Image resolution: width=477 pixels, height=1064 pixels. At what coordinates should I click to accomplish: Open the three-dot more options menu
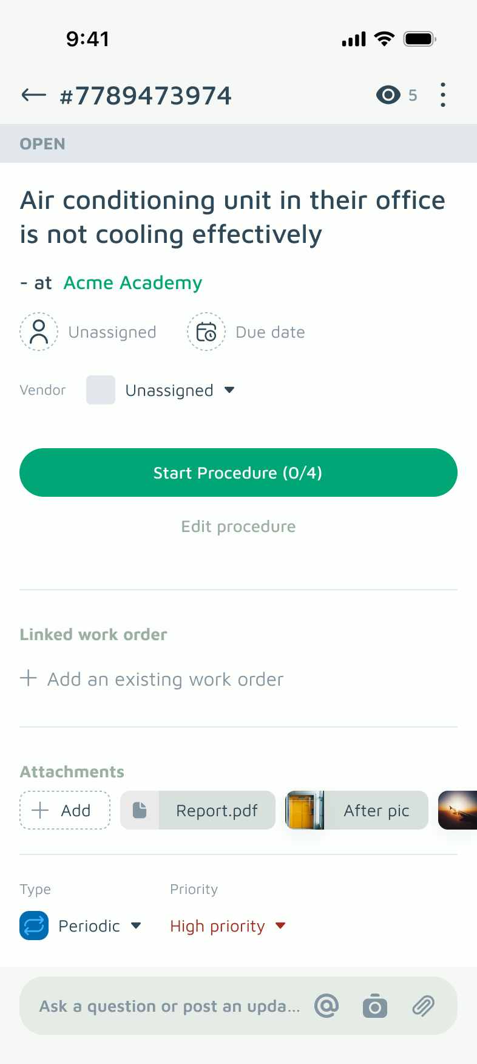(443, 95)
